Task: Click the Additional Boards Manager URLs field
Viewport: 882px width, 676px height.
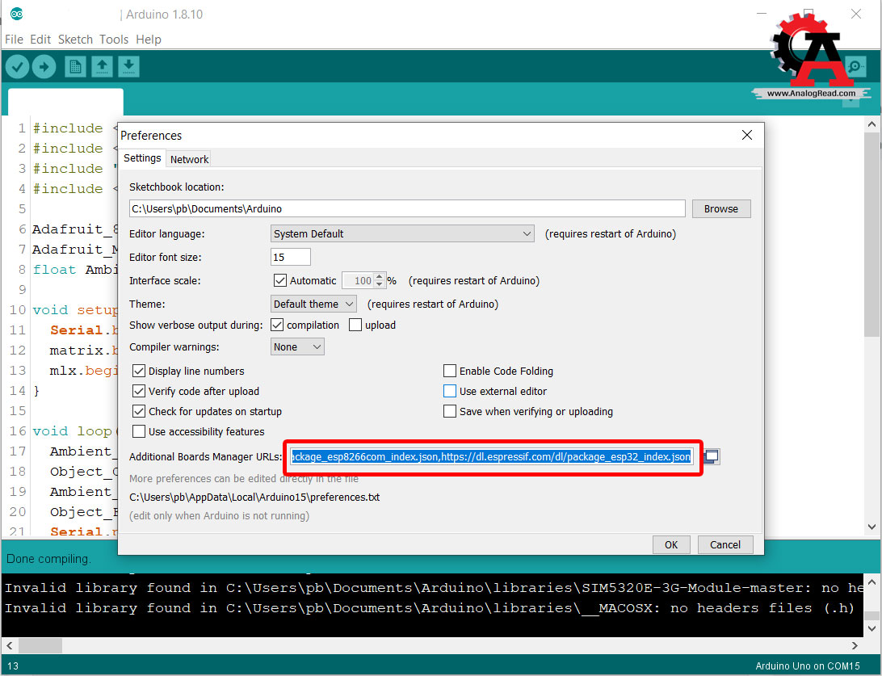Action: pyautogui.click(x=490, y=456)
